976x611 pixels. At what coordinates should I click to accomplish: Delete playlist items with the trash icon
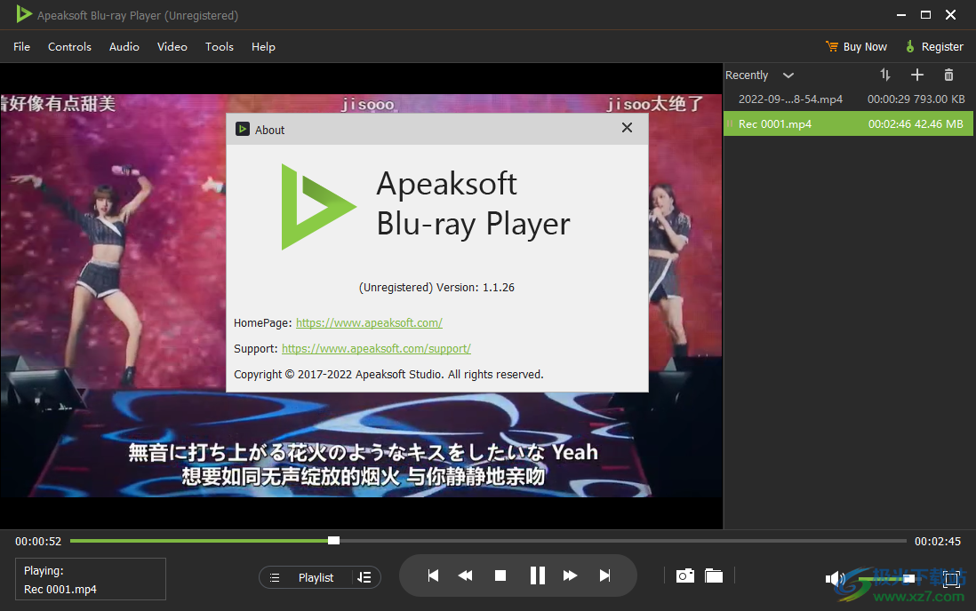948,75
